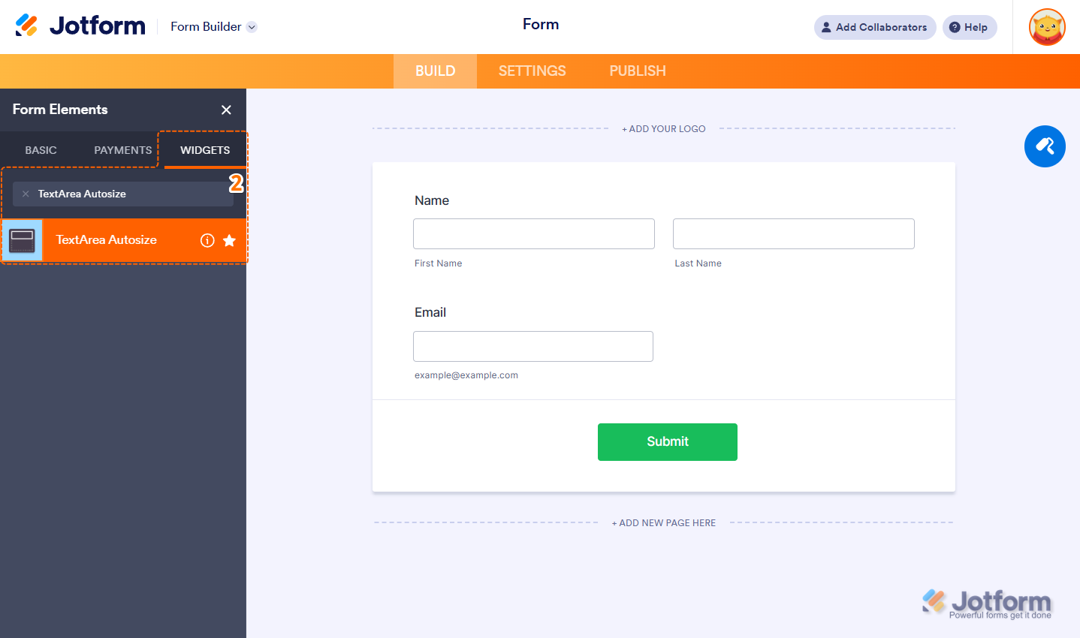Close the Form Elements panel
The width and height of the screenshot is (1080, 638).
(x=226, y=110)
